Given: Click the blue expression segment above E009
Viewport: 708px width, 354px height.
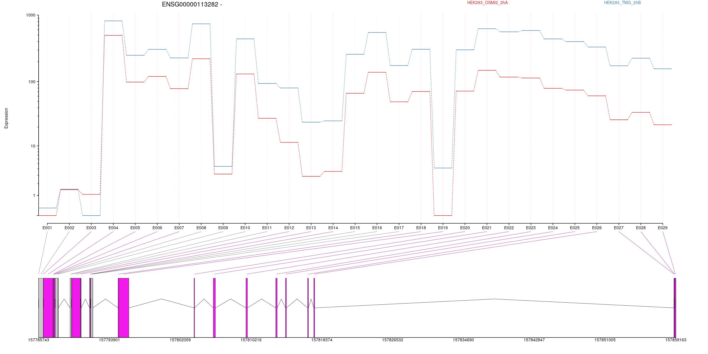Looking at the screenshot, I should click(223, 166).
